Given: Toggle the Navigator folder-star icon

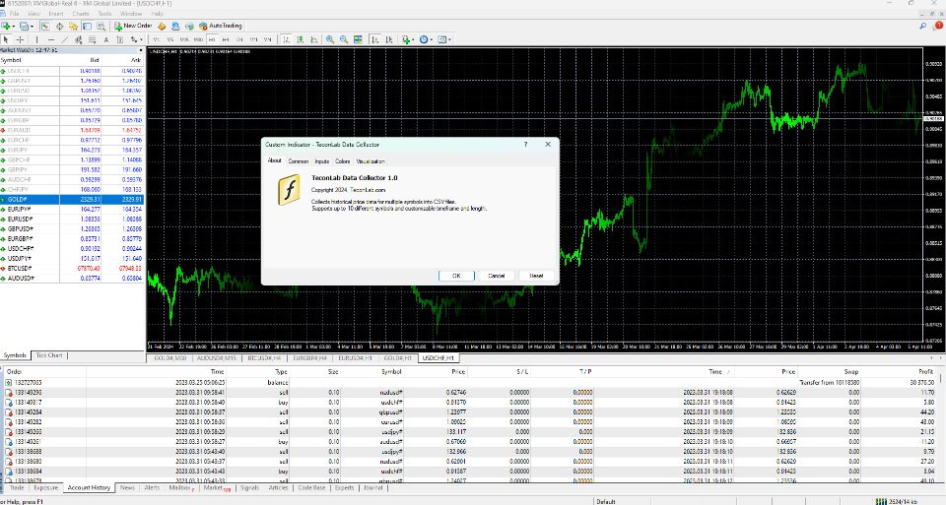Looking at the screenshot, I should [73, 26].
